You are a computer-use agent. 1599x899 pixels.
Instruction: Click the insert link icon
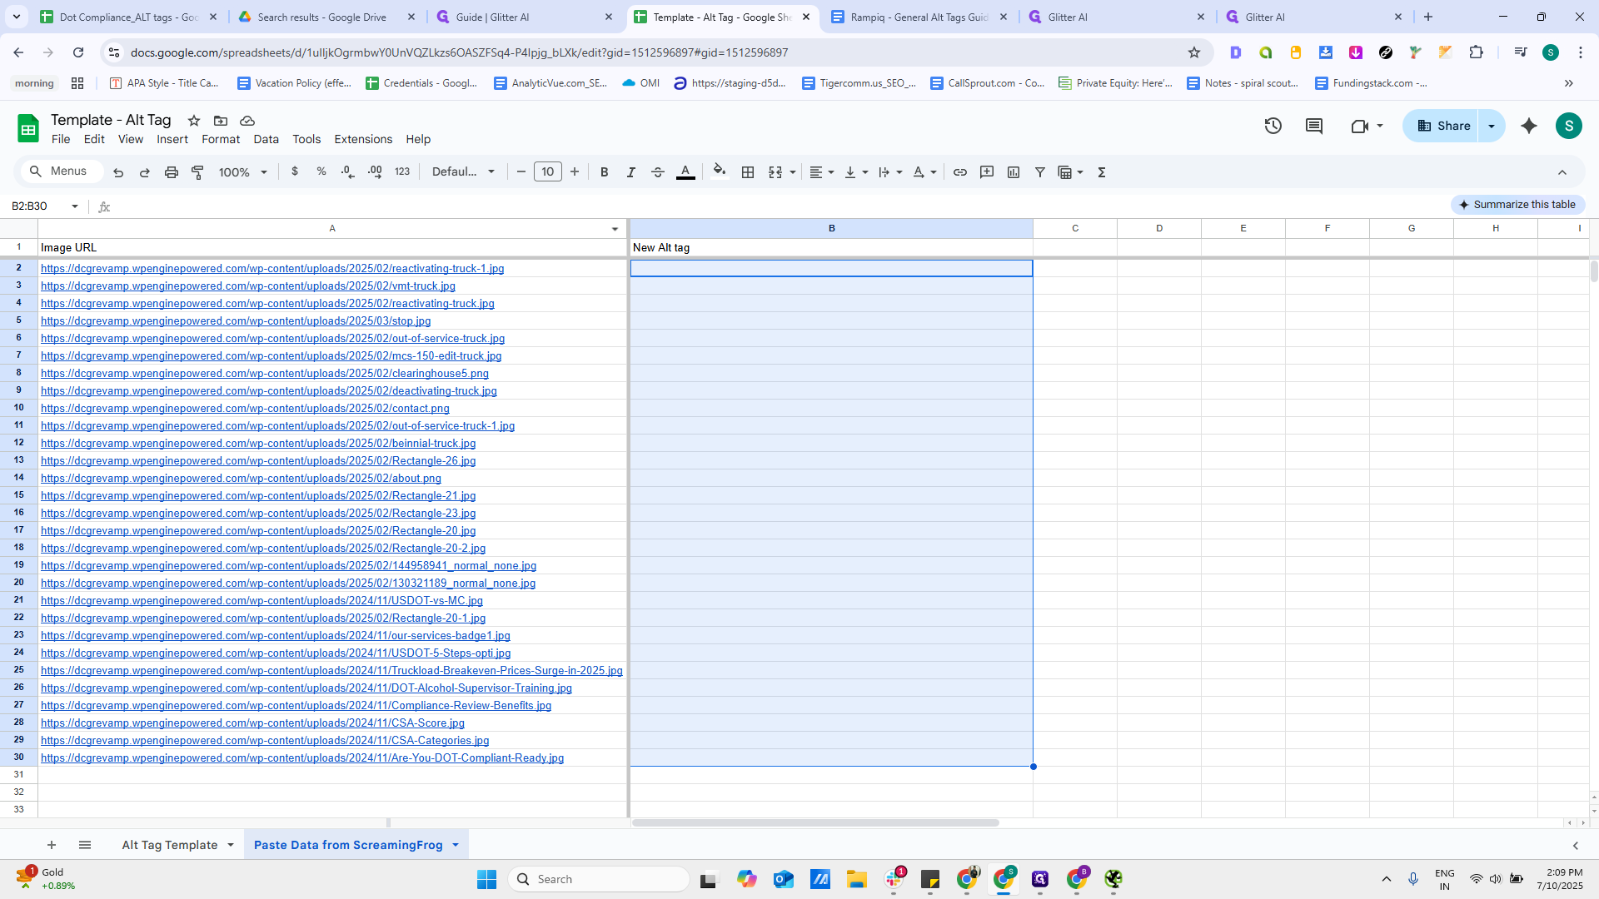coord(959,172)
